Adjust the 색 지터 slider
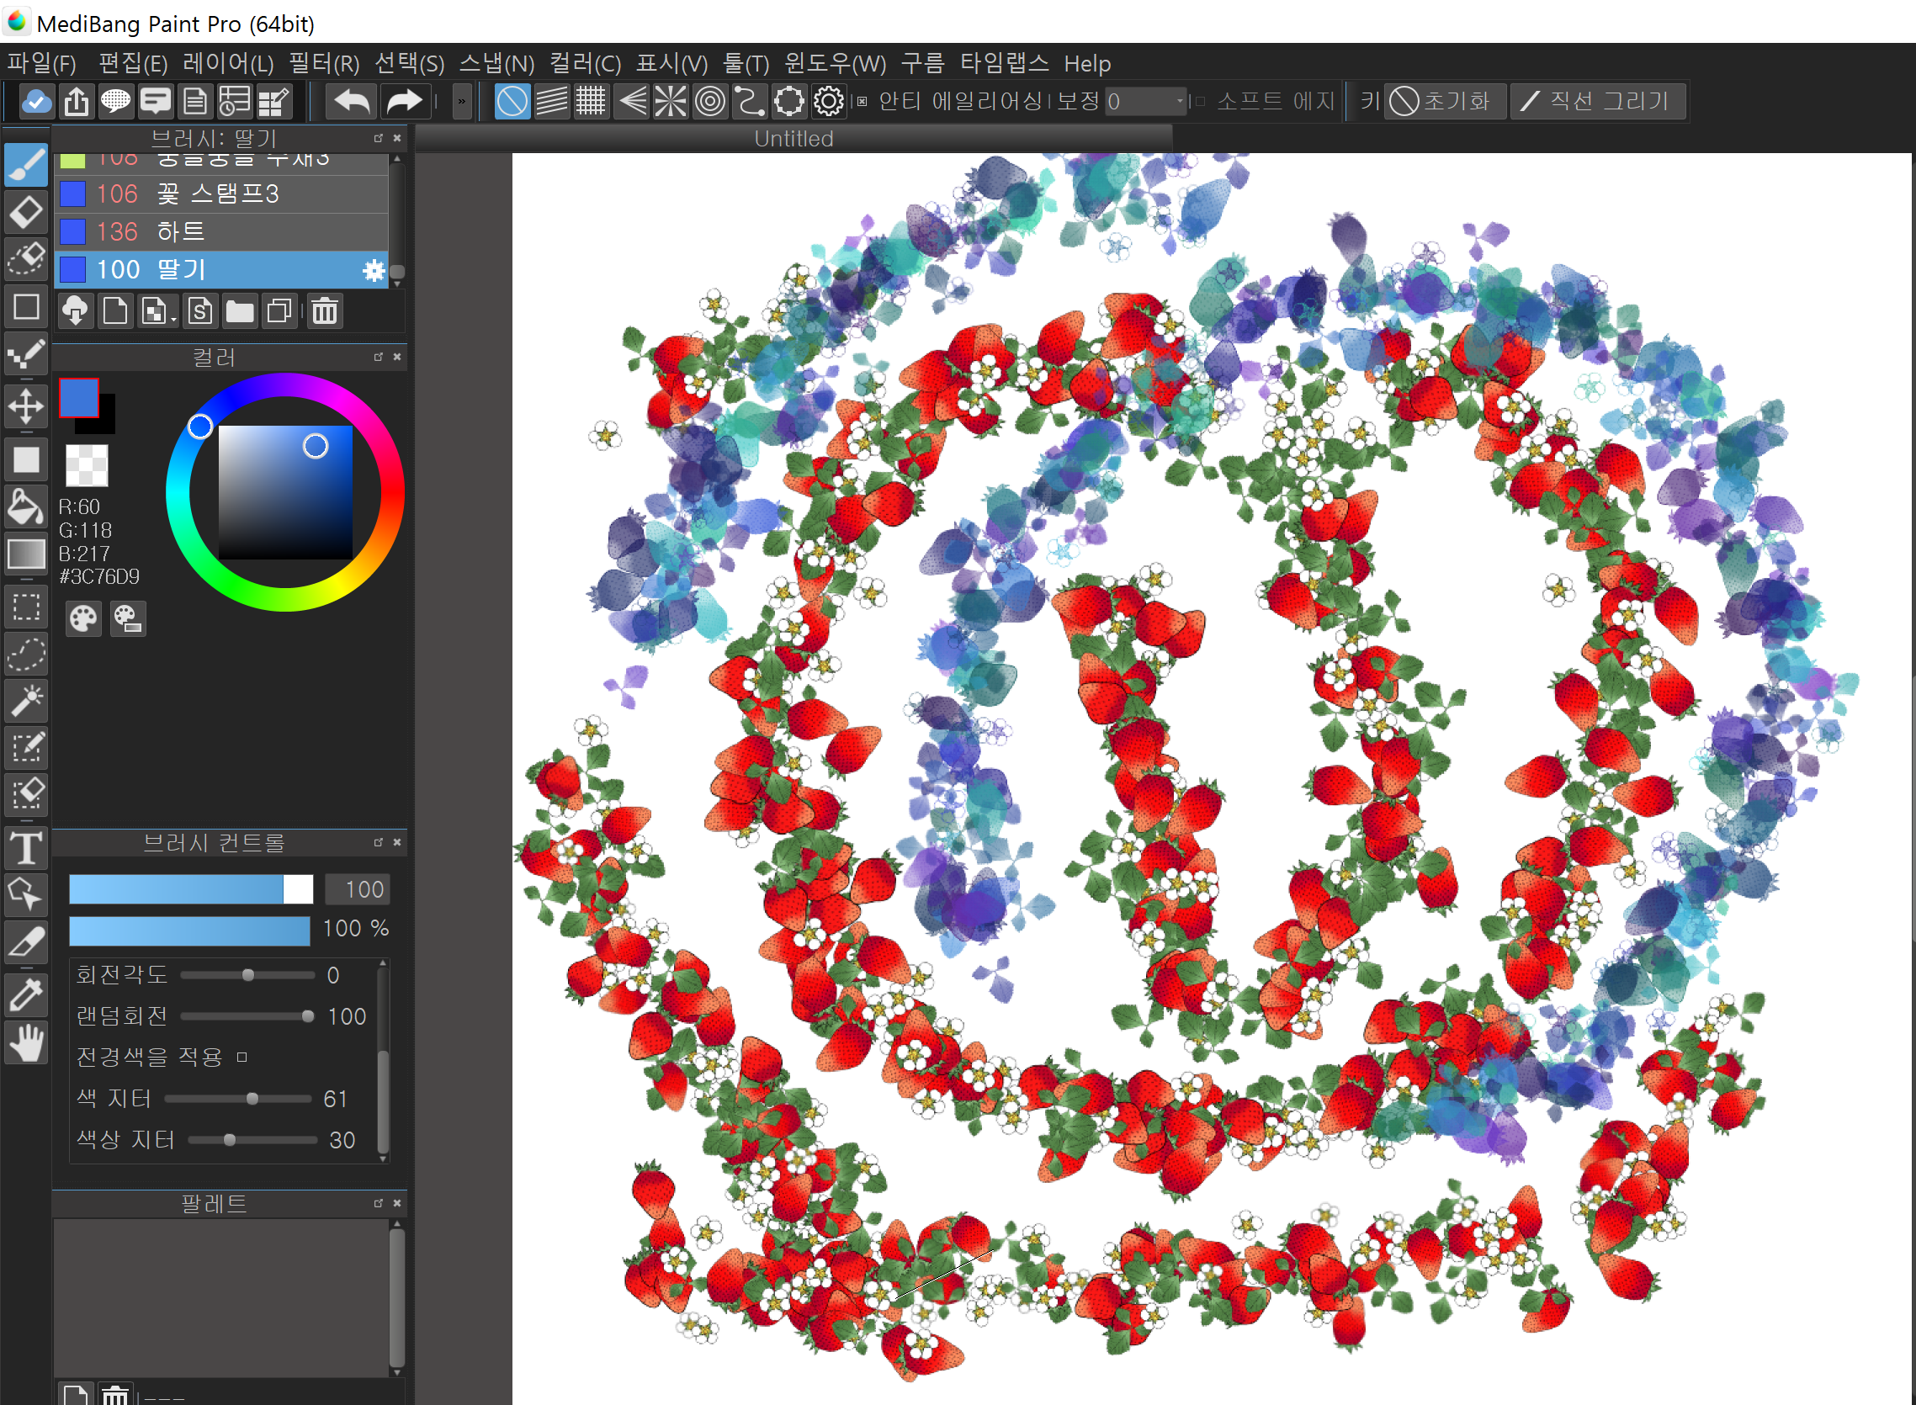 point(238,1099)
